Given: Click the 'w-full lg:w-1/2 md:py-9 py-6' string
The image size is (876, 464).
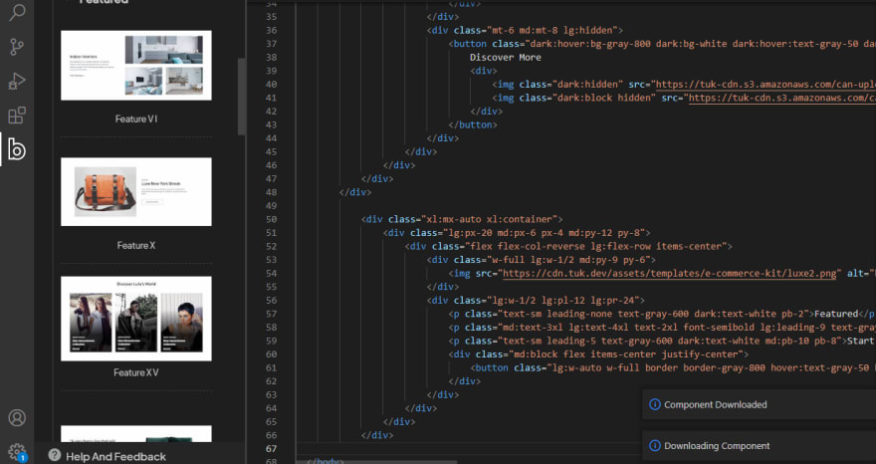Looking at the screenshot, I should tap(568, 260).
